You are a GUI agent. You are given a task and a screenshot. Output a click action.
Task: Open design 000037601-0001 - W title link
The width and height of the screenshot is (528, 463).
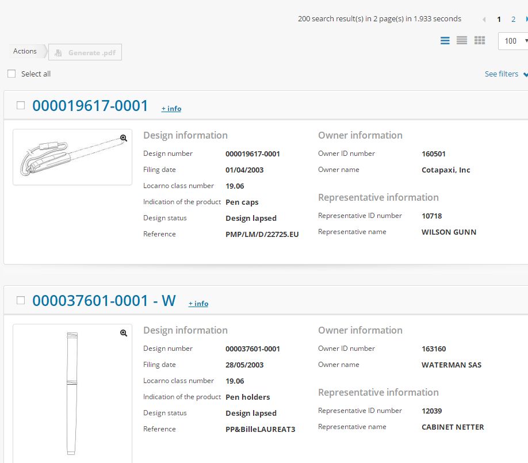tap(104, 301)
